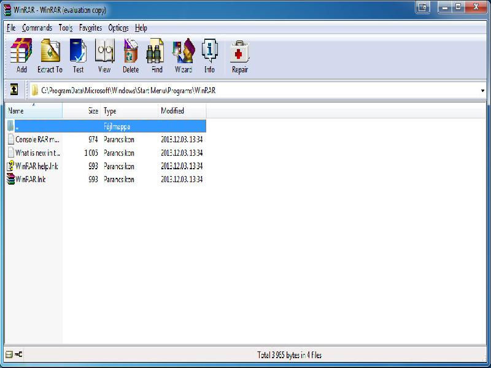The width and height of the screenshot is (491, 368).
Task: Open the Tools menu
Action: [x=66, y=28]
